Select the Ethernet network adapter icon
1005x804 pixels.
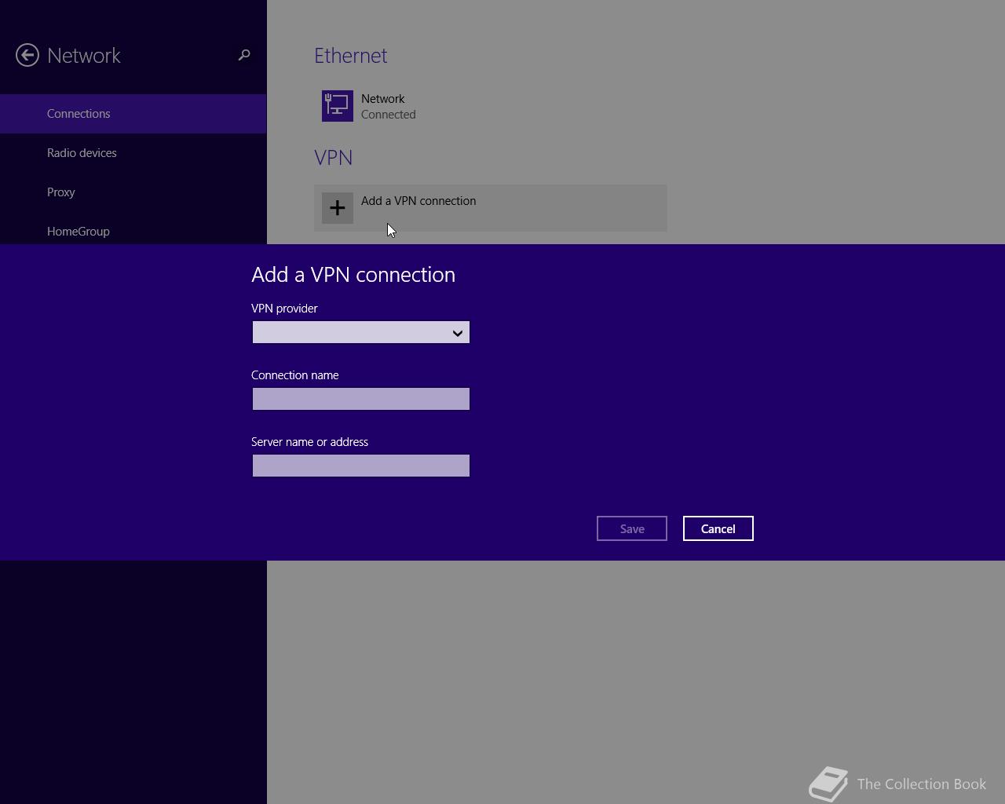(x=338, y=106)
